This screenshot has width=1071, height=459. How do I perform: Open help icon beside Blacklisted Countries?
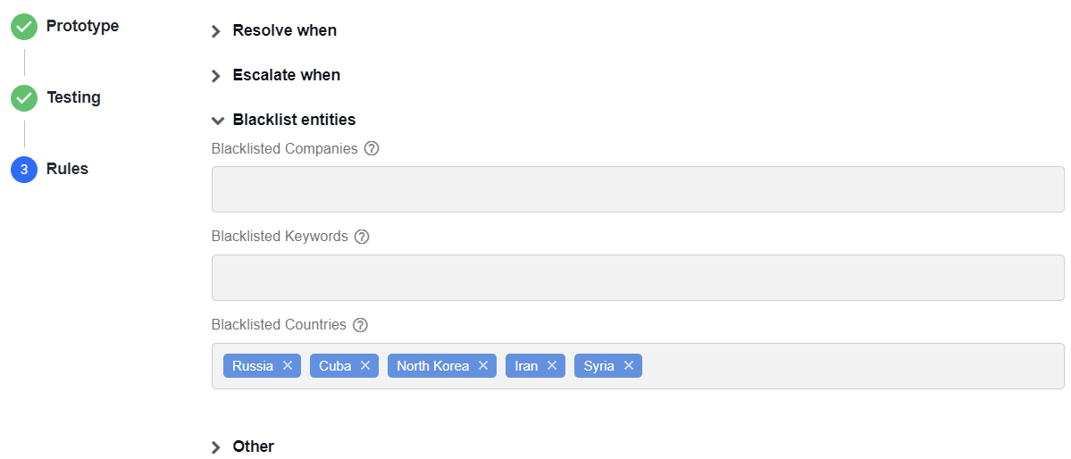pos(361,325)
